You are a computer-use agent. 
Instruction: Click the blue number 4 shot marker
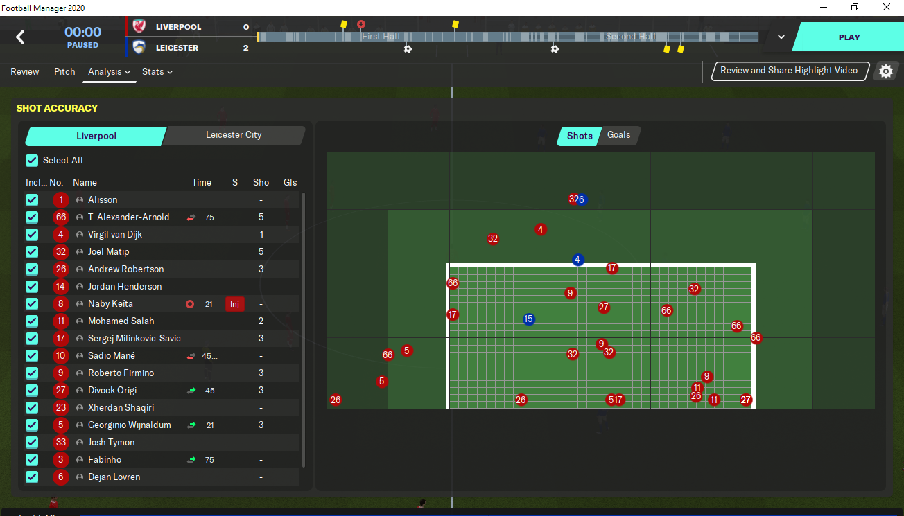578,260
